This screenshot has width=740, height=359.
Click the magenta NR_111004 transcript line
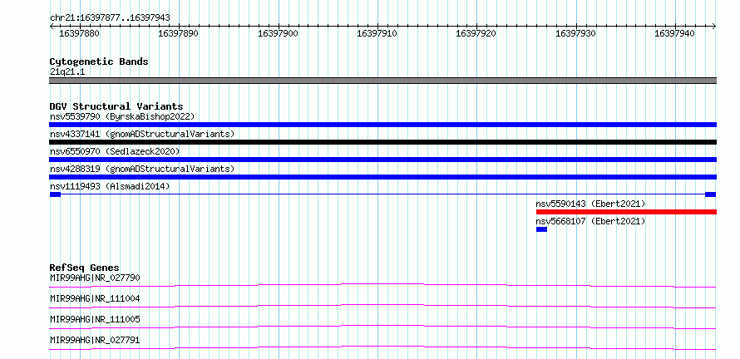382,306
